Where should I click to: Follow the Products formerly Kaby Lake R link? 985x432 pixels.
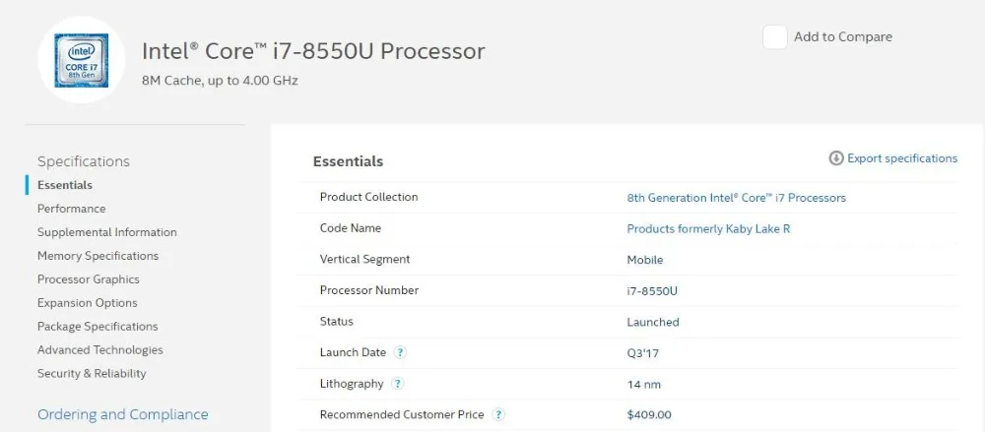[x=708, y=229]
